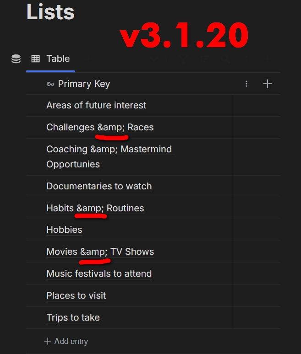Open Coaching & Mastermind Opportunies entry
The height and width of the screenshot is (354, 301).
tap(109, 150)
